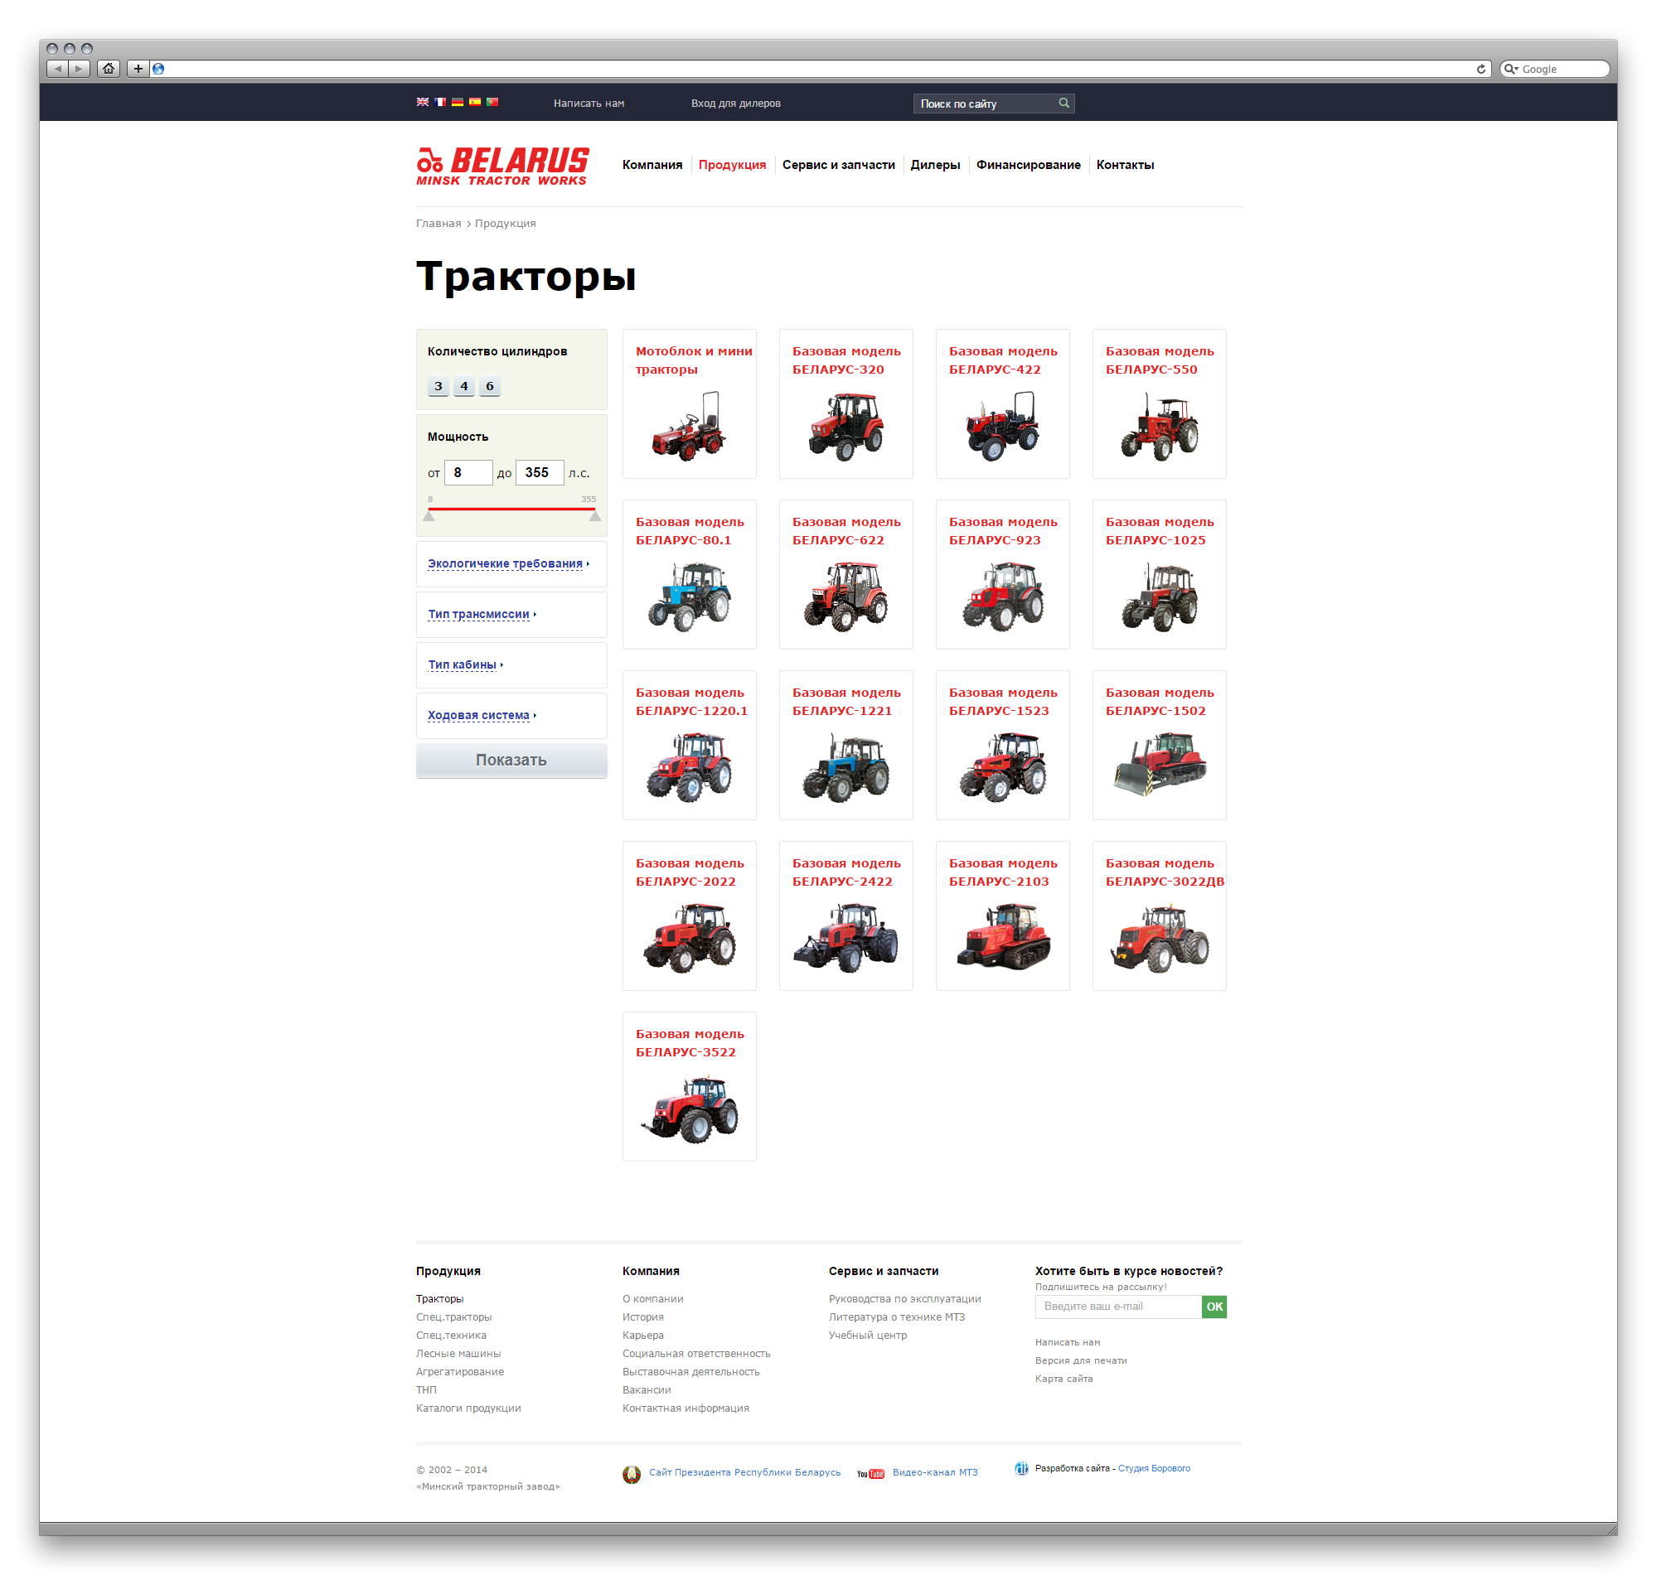Viewport: 1657px width, 1575px height.
Task: Click the site search magnifier icon
Action: pyautogui.click(x=1064, y=104)
